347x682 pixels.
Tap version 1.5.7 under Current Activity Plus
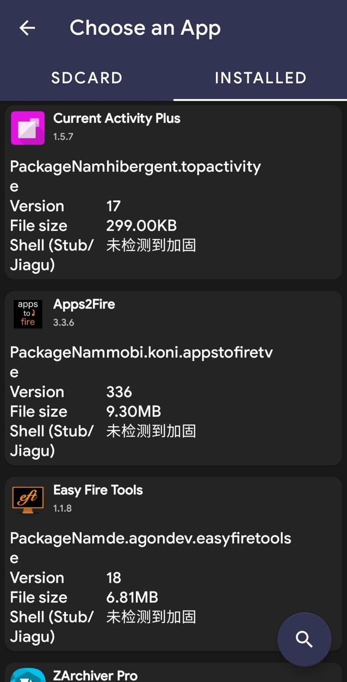click(x=63, y=136)
